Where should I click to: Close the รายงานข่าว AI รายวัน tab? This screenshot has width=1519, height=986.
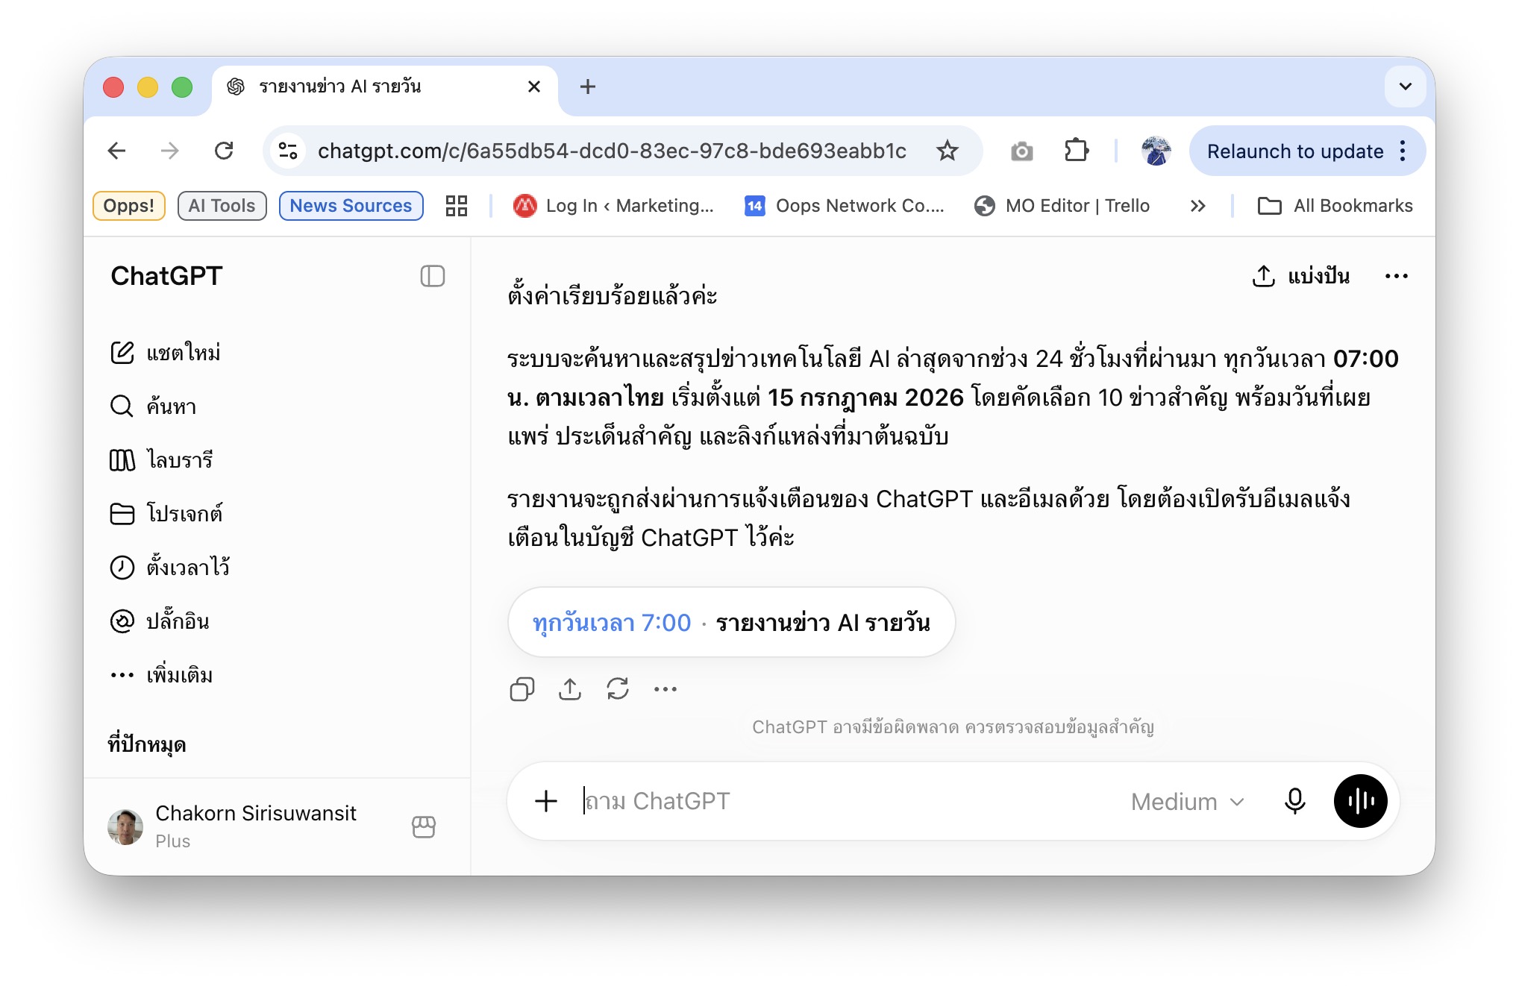click(534, 87)
